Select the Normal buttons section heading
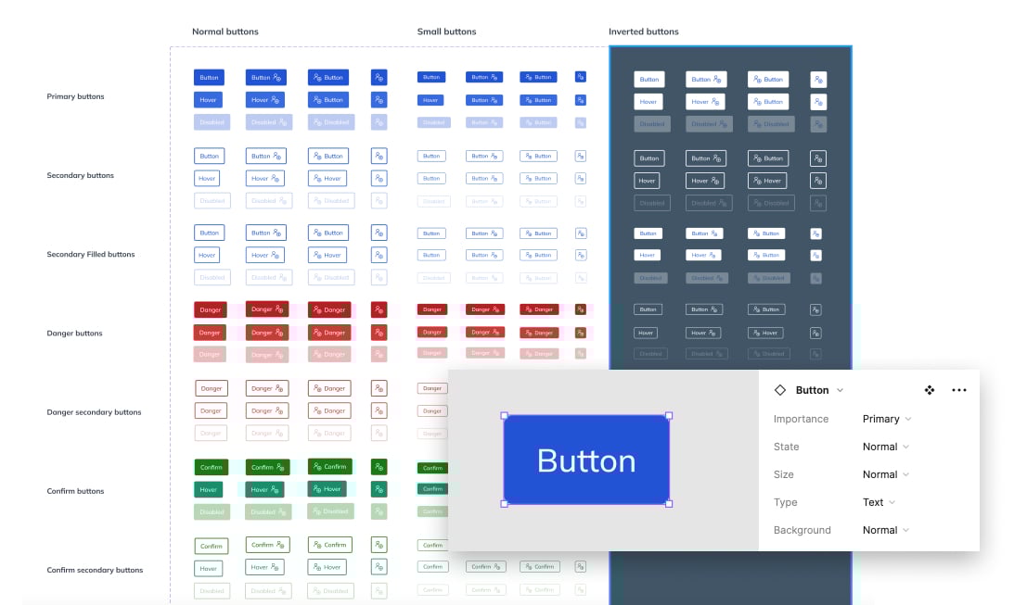 click(225, 32)
